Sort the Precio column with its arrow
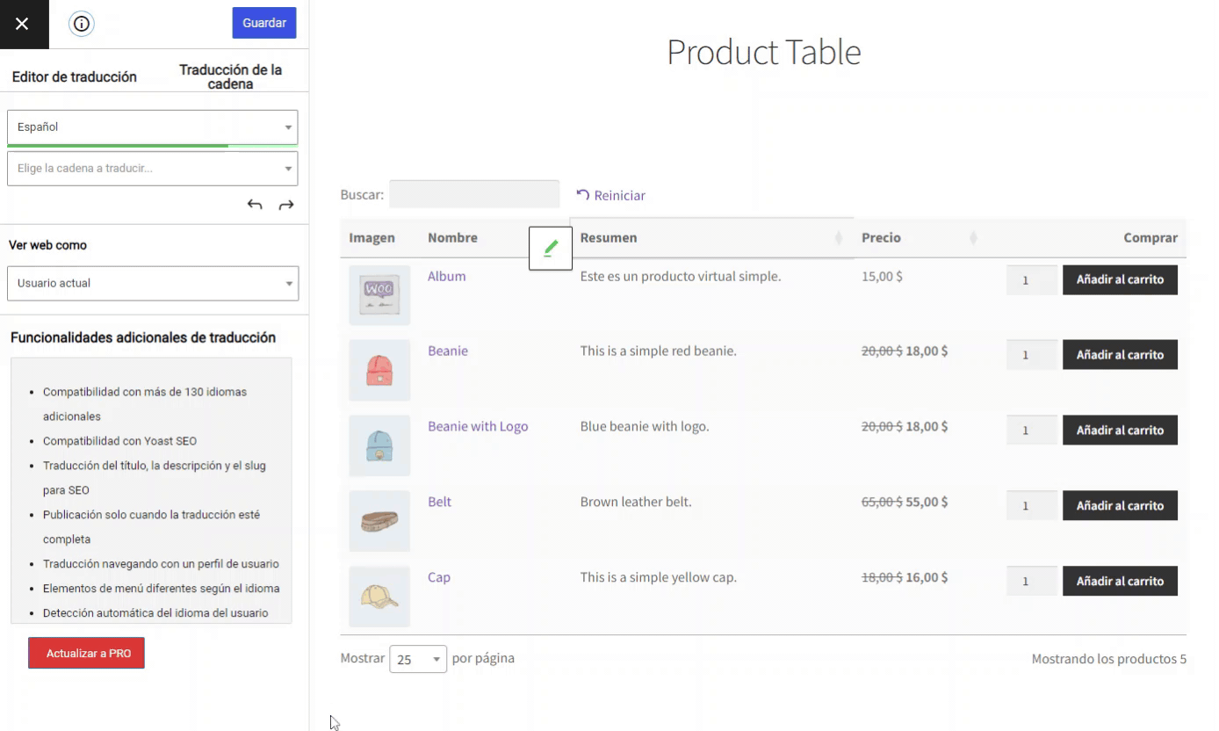This screenshot has width=1219, height=731. (973, 238)
